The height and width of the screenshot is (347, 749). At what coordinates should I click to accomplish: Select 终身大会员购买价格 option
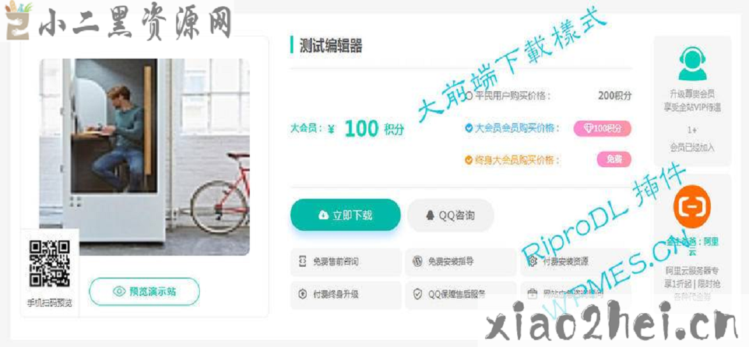pos(512,160)
